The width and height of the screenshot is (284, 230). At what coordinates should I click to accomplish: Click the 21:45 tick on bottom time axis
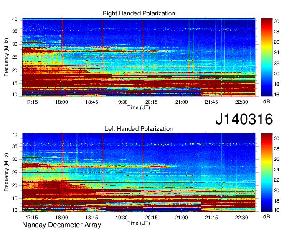211,217
